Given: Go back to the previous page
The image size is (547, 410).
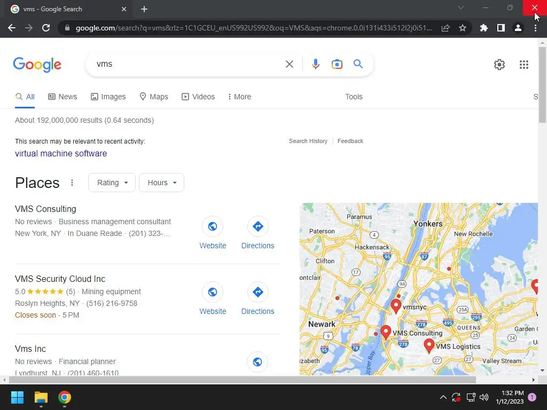Looking at the screenshot, I should pyautogui.click(x=12, y=28).
